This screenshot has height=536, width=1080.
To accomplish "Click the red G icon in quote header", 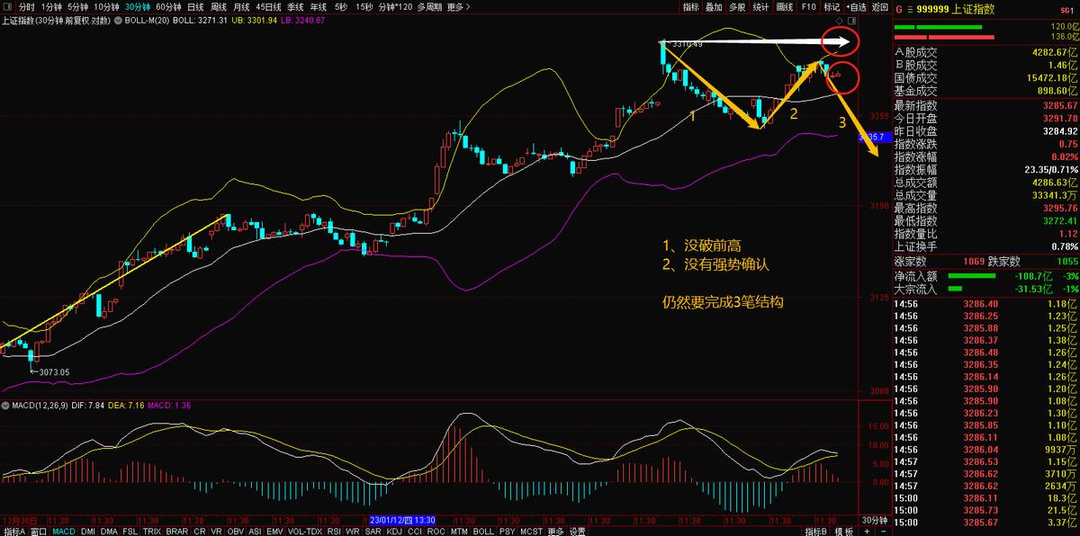I will pyautogui.click(x=898, y=8).
